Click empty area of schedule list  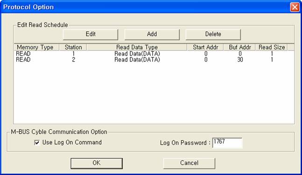(x=154, y=92)
